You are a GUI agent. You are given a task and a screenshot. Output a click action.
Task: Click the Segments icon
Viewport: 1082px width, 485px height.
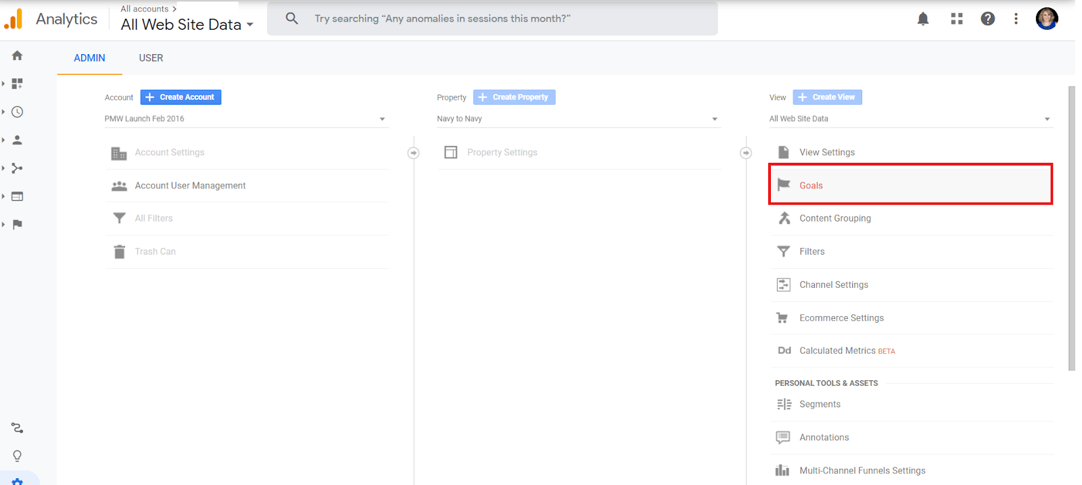point(784,404)
